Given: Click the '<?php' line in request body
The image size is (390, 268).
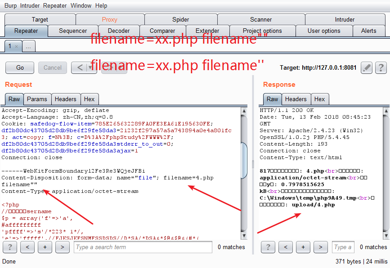Looking at the screenshot, I should click(10, 205).
